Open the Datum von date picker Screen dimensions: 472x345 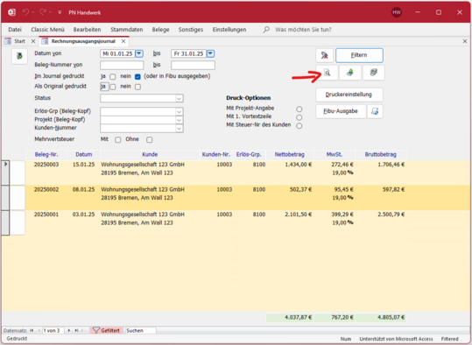tap(139, 53)
